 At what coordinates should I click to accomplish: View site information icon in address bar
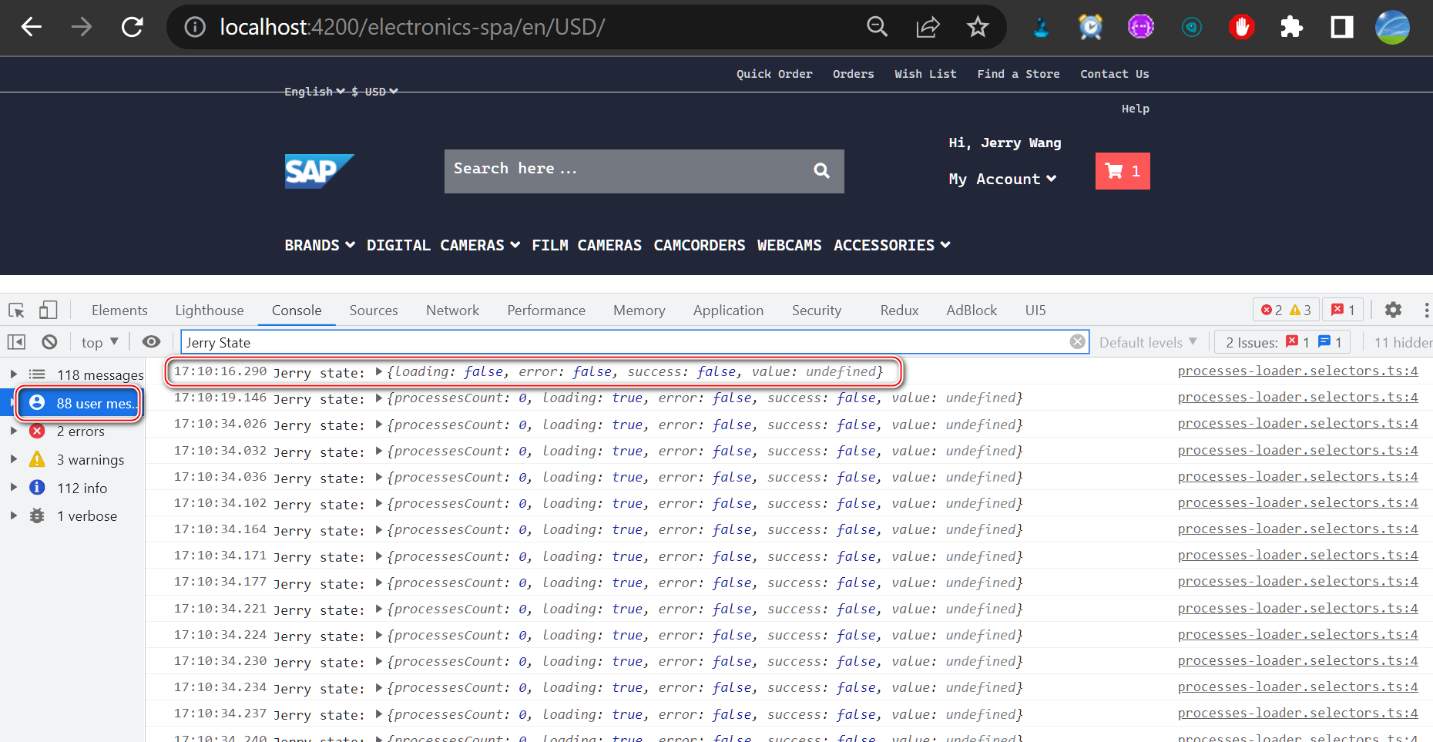click(x=195, y=28)
